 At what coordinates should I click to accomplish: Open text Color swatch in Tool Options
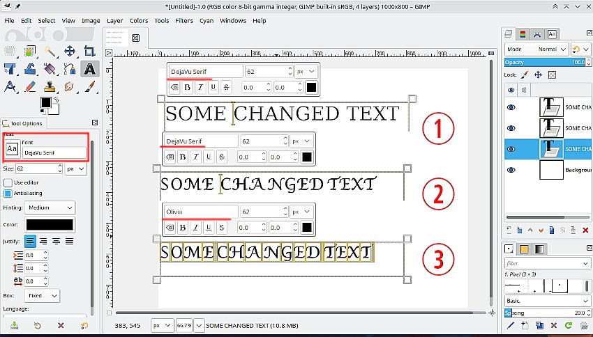[x=50, y=225]
